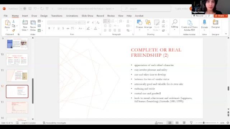
Task: Select the Format Painter brush
Action: tap(14, 30)
